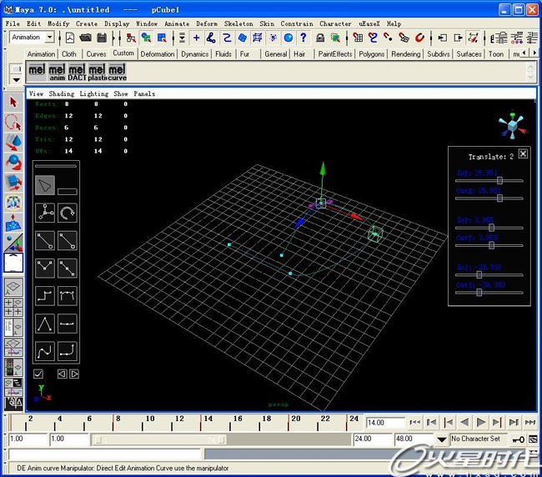The height and width of the screenshot is (477, 542).
Task: Click the save scene floppy icon
Action: [x=102, y=38]
